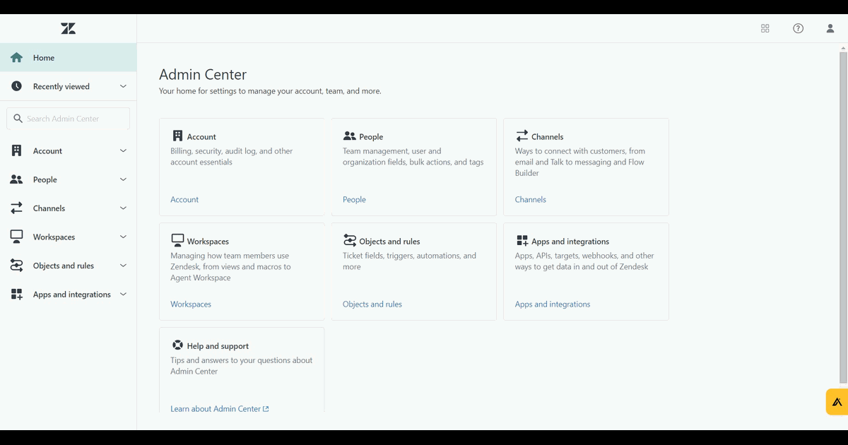Expand the Objects and rules chevron
This screenshot has width=848, height=445.
pyautogui.click(x=123, y=266)
